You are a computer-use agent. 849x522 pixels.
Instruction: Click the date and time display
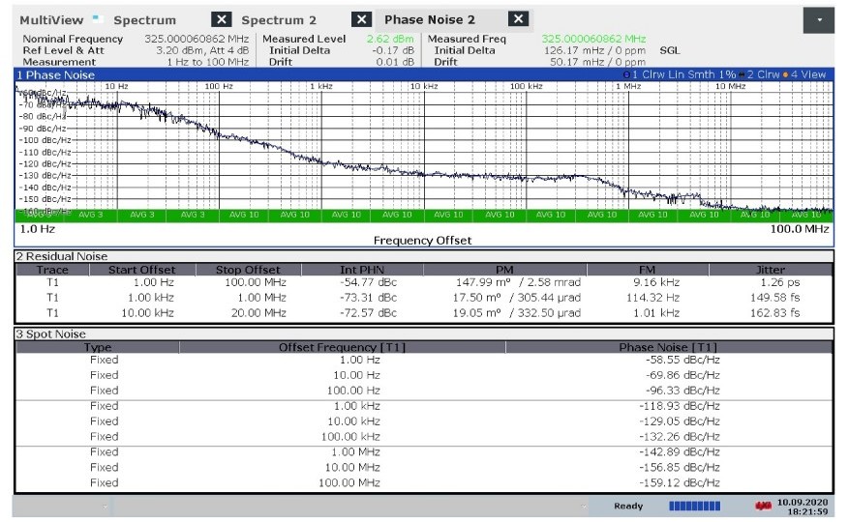(805, 506)
